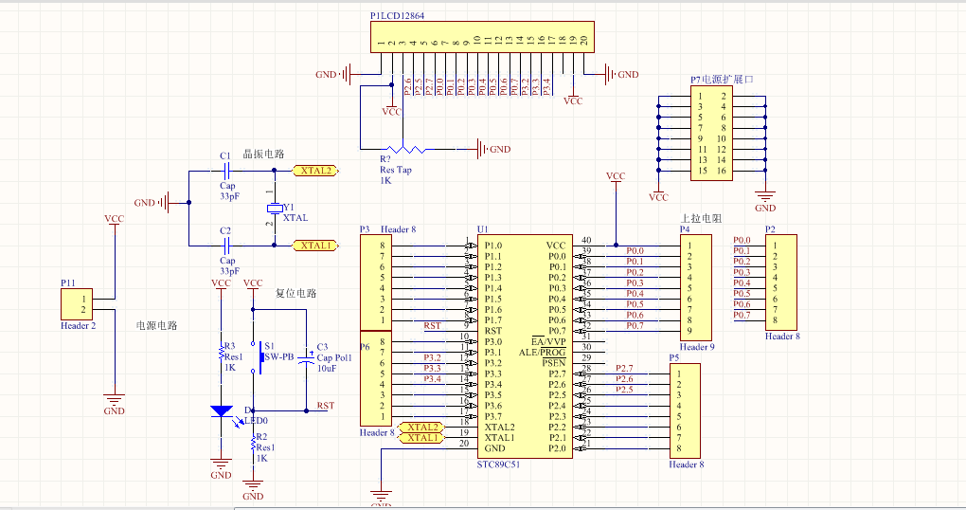Click the P11 Header 2 power connector
This screenshot has height=510, width=966.
(x=77, y=304)
